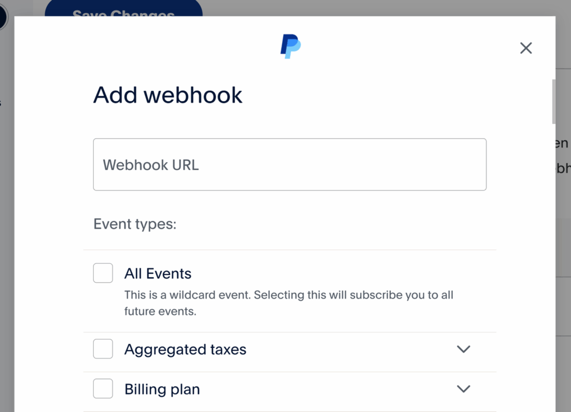Select the All Events label text
571x412 pixels.
(158, 273)
